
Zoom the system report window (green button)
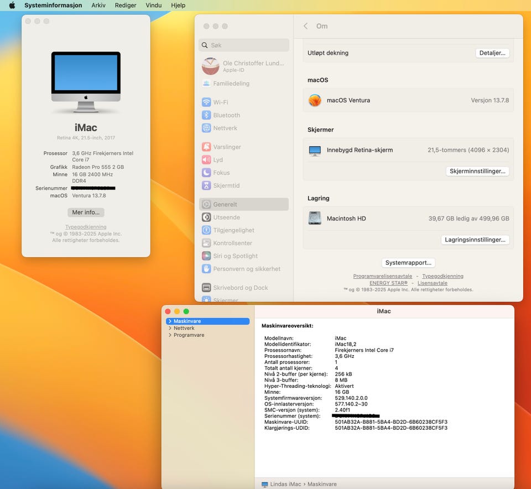point(186,311)
